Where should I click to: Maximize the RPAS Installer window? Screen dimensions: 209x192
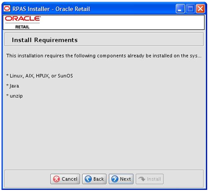[x=190, y=9]
